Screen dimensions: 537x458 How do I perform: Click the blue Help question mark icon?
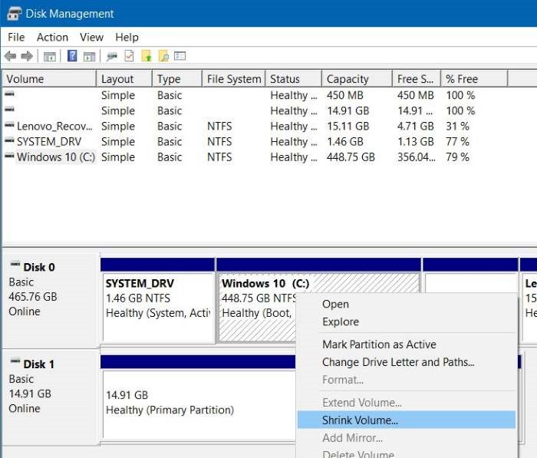[72, 56]
